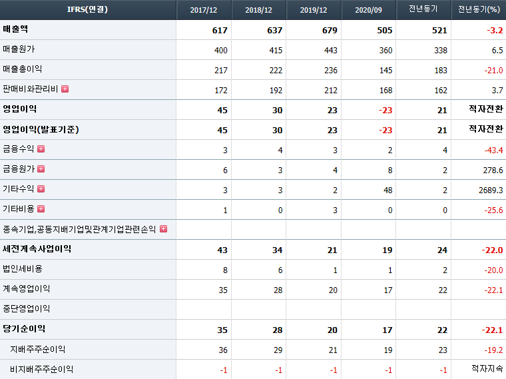
Task: Click the 판매비와관리비 row label
Action: [31, 89]
